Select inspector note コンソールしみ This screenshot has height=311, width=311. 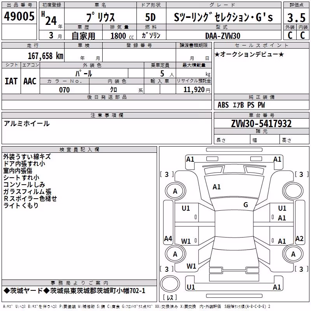coord(24,184)
